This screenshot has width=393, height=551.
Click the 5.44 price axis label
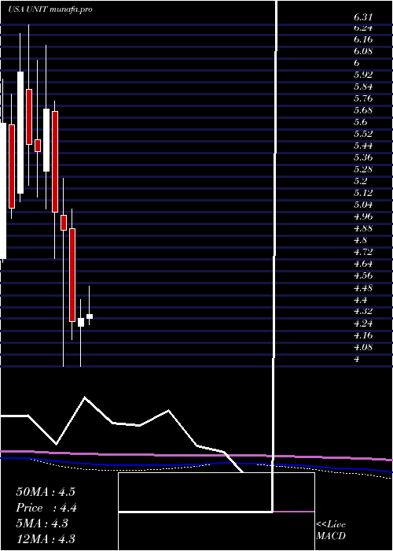(363, 146)
